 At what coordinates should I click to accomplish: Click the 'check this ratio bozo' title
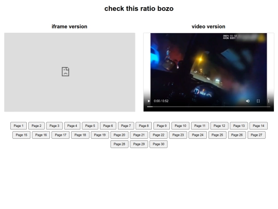click(x=139, y=9)
